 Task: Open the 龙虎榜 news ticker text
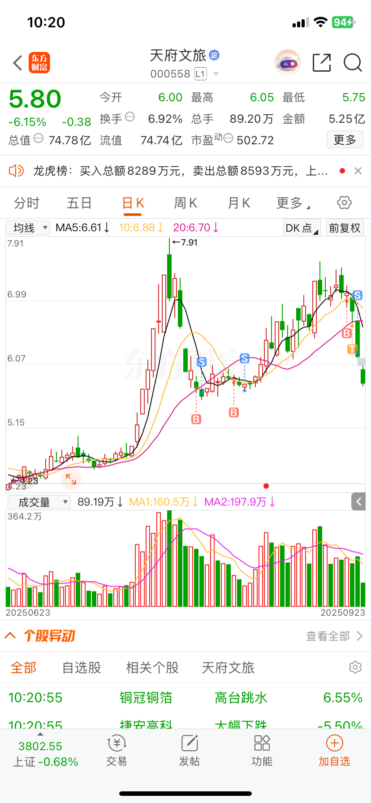[180, 171]
